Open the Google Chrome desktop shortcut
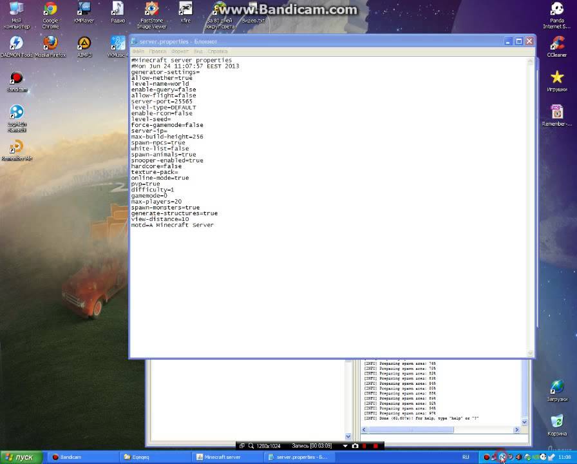The height and width of the screenshot is (464, 577). click(x=50, y=15)
